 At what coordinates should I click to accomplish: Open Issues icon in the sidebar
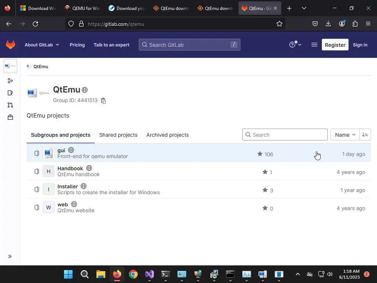click(x=10, y=93)
